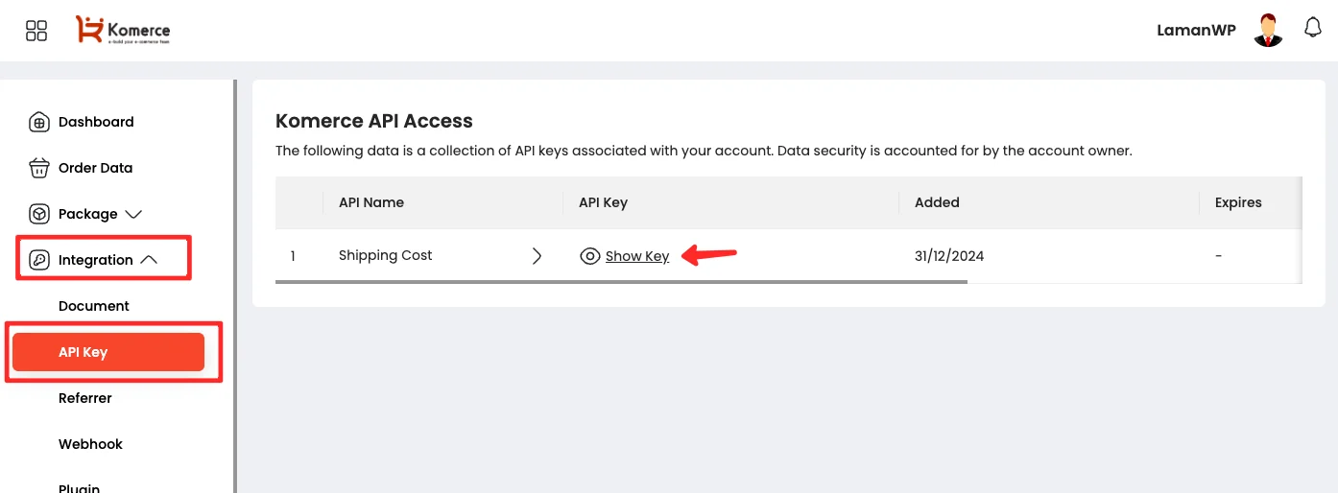Open the Webhook menu item
This screenshot has height=493, width=1338.
pyautogui.click(x=90, y=444)
